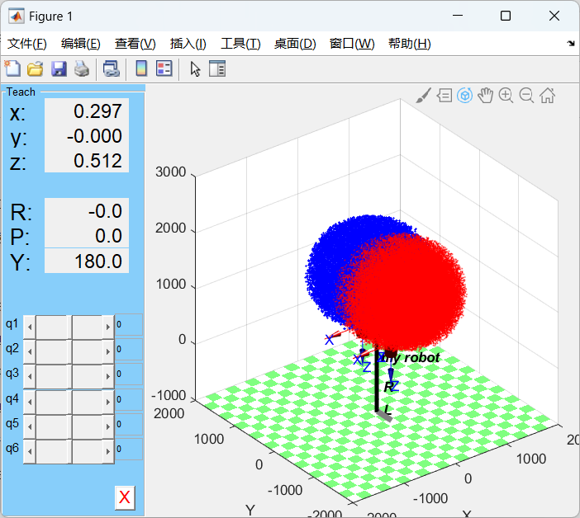Insert a legend from the toolbar
This screenshot has height=518, width=580.
tap(164, 68)
